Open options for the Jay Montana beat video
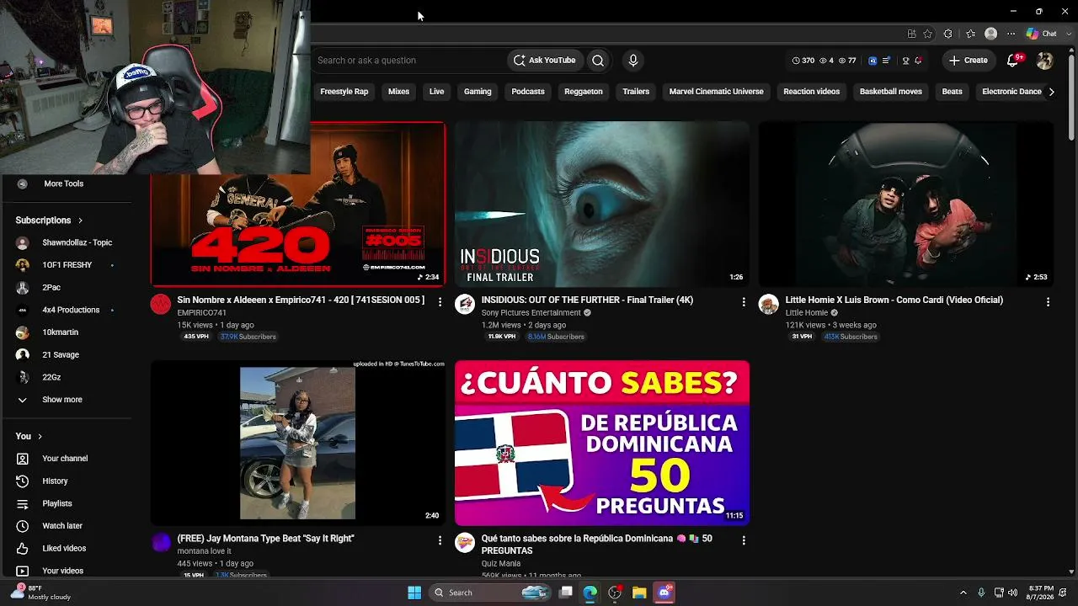This screenshot has width=1078, height=606. point(440,540)
